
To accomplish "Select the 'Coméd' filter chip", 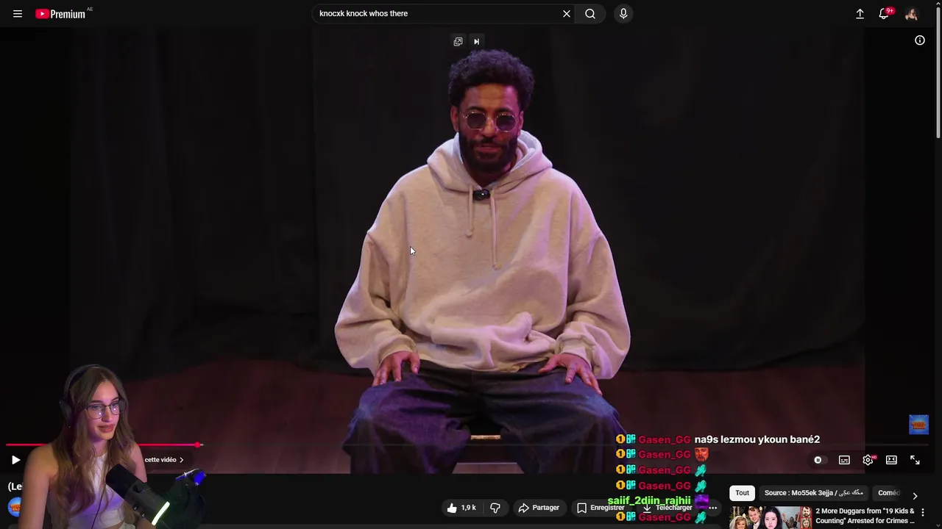I will pos(889,493).
